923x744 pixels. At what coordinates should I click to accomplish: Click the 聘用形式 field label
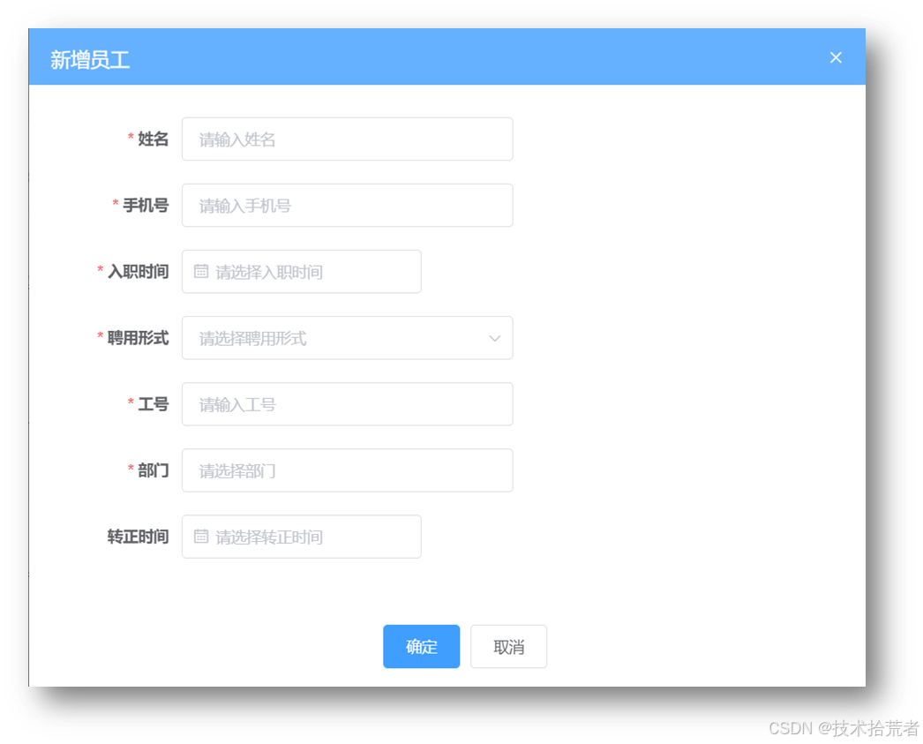click(x=137, y=338)
